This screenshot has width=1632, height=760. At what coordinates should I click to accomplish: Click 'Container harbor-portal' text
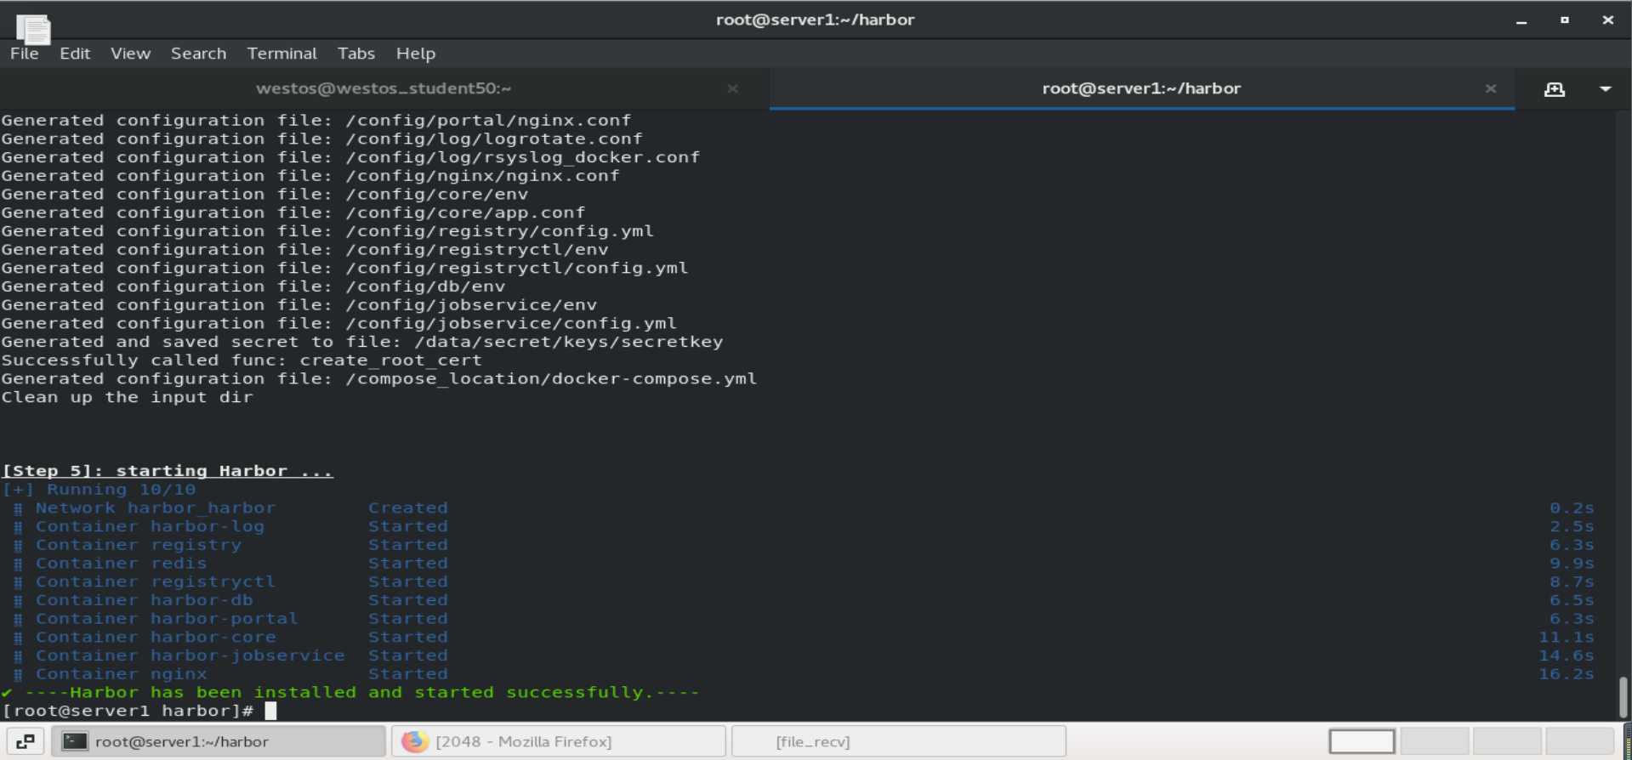point(167,619)
